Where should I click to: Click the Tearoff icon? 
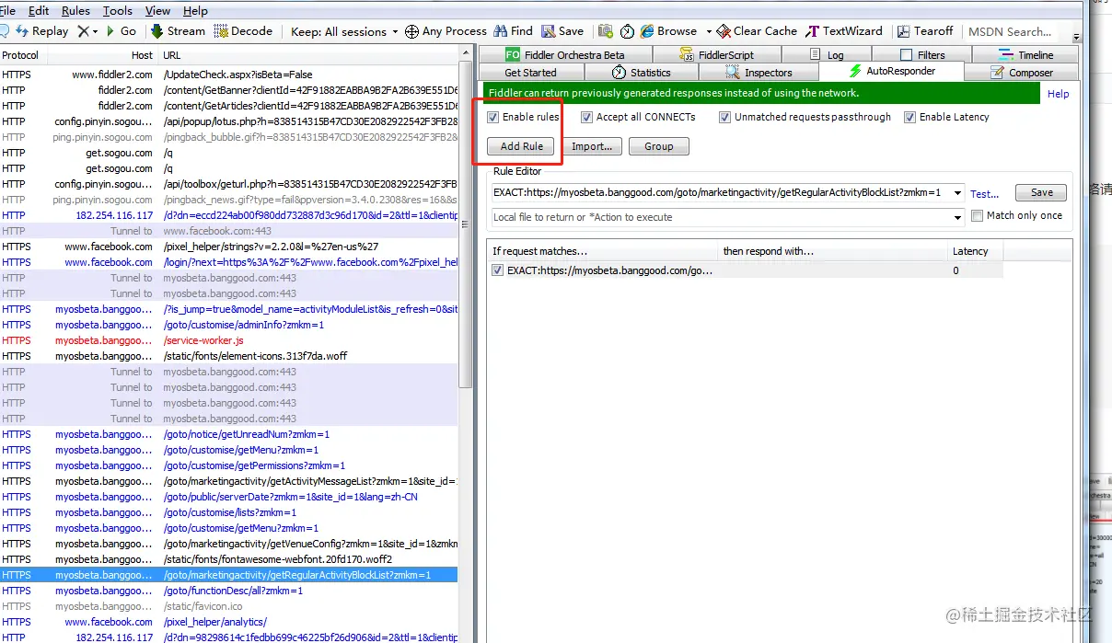coord(904,31)
